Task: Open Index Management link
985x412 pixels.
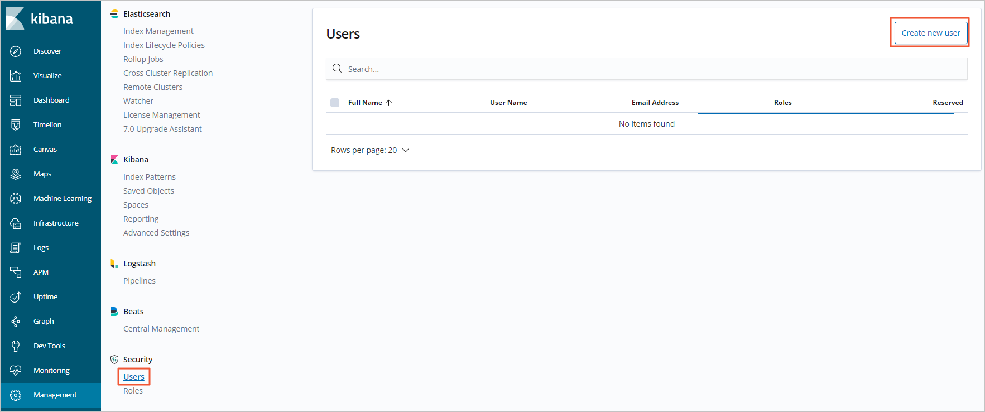Action: [x=158, y=31]
